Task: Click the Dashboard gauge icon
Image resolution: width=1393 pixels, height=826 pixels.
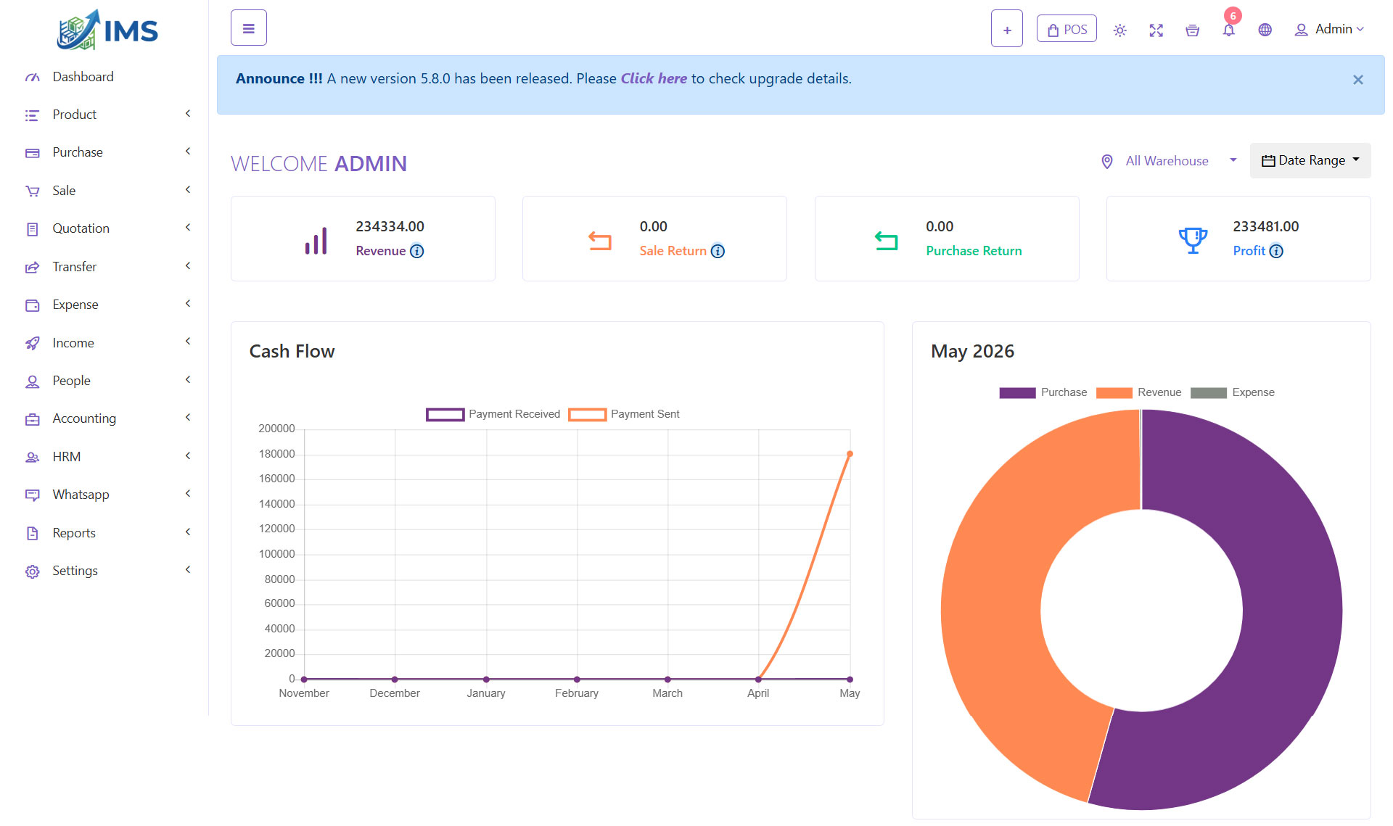Action: [33, 78]
